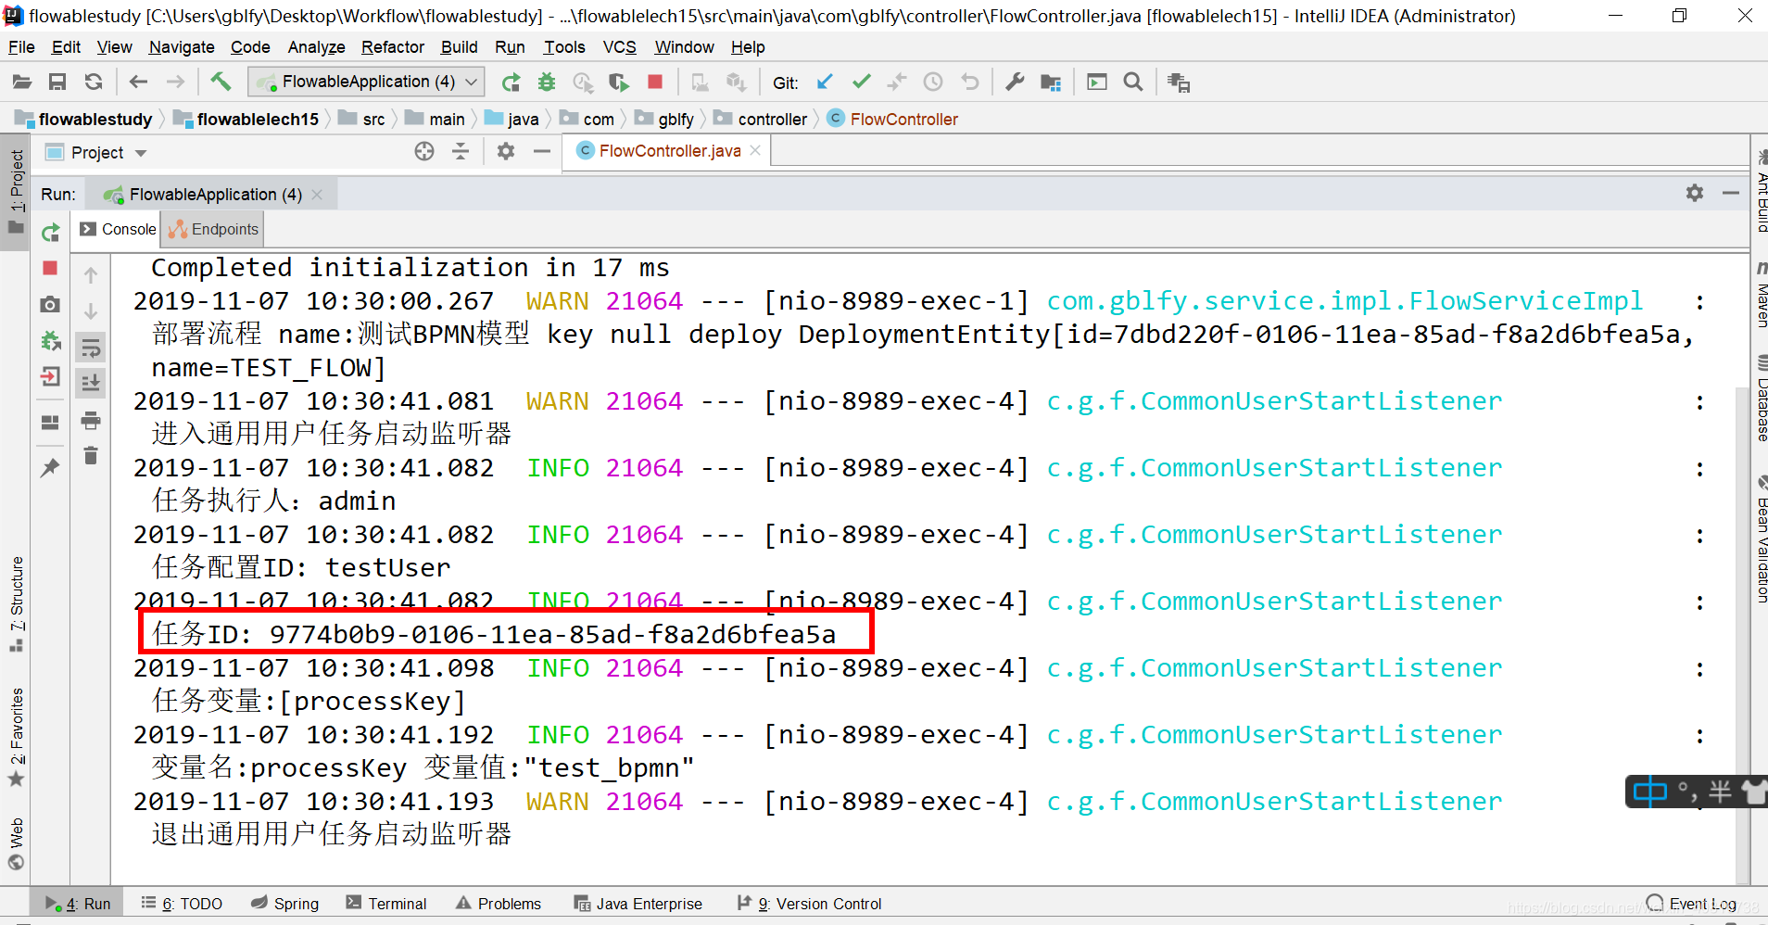
Task: Git commit green checkmark icon
Action: pos(861,82)
